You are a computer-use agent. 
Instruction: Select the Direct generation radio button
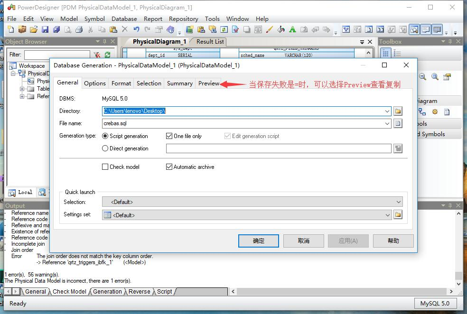coord(105,148)
